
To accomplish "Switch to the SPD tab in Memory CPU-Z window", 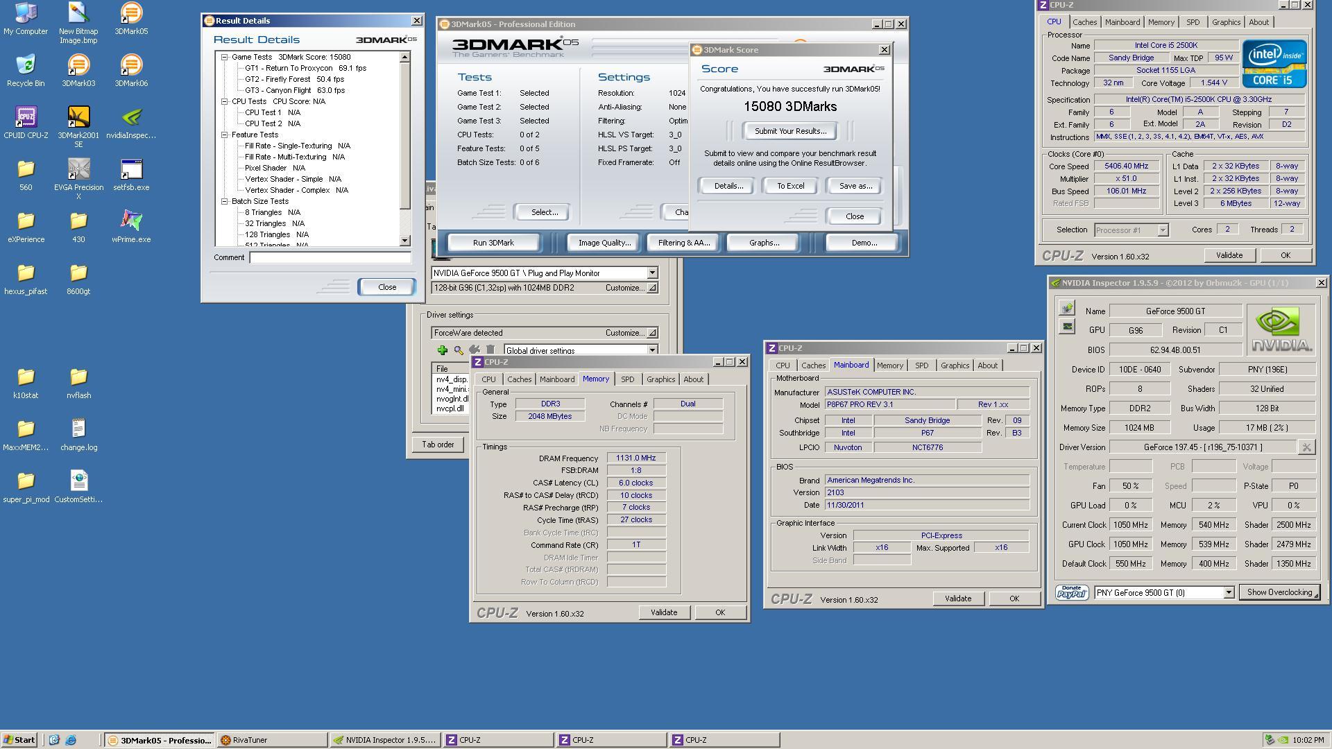I will pyautogui.click(x=627, y=379).
